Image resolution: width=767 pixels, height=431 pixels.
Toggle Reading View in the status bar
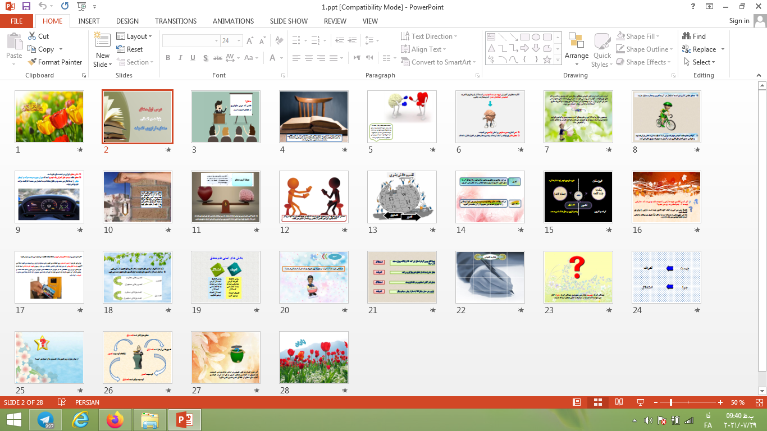click(x=619, y=402)
